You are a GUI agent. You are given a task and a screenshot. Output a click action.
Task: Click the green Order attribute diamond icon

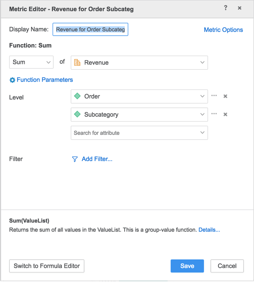tap(77, 96)
